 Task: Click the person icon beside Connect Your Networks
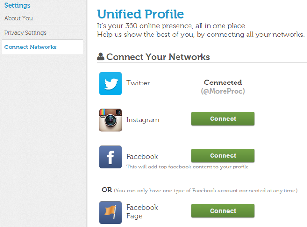click(101, 57)
